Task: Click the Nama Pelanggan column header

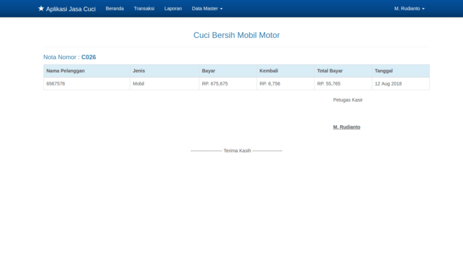Action: coord(66,71)
